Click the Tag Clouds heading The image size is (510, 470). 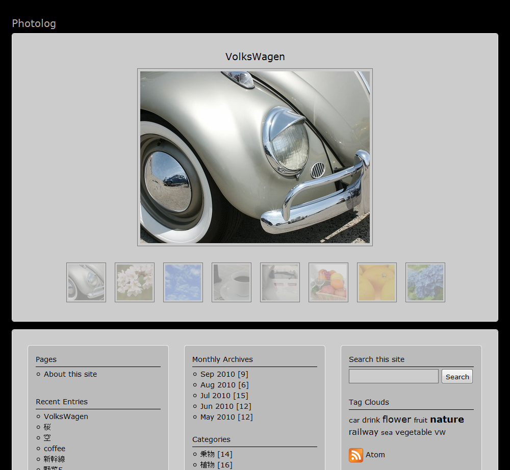[369, 402]
